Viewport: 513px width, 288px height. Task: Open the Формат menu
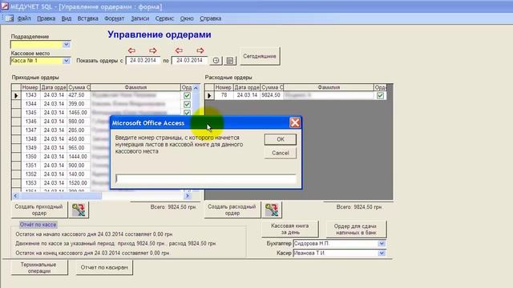coord(114,18)
